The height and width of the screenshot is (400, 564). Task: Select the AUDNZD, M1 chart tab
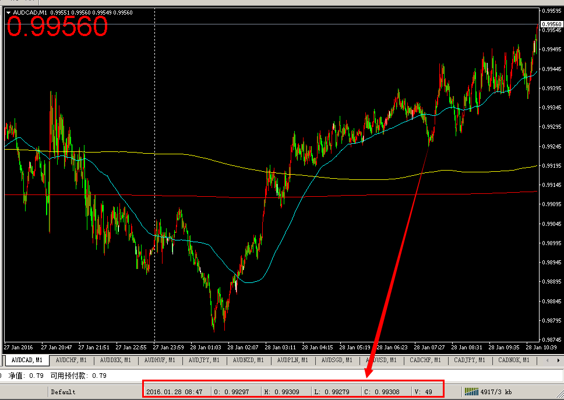[x=248, y=360]
